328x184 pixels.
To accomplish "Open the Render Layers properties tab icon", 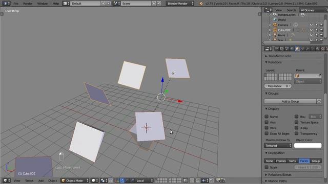I will (282, 49).
